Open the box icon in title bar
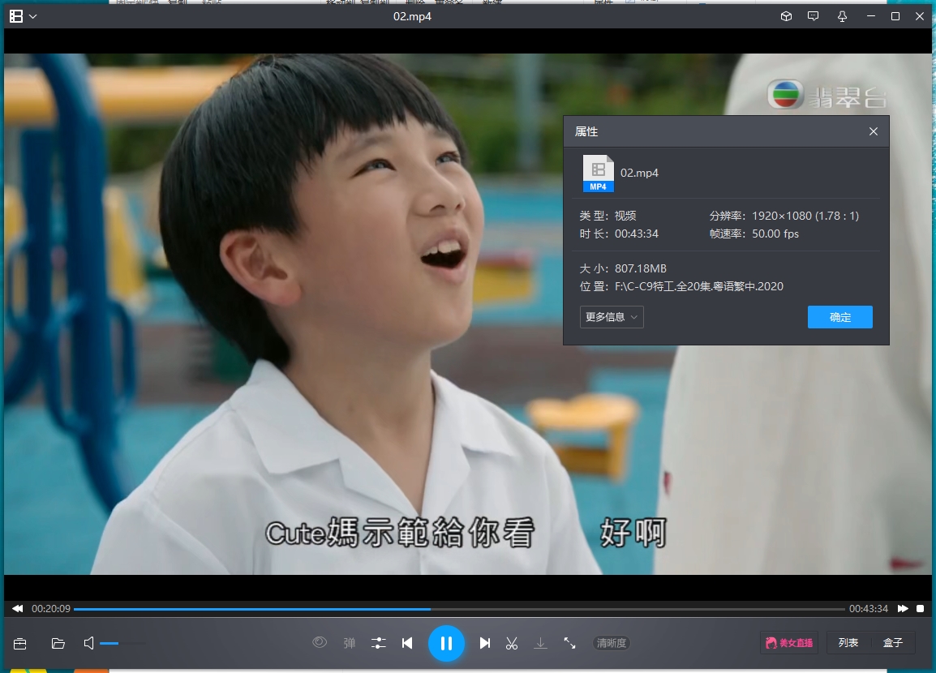Image resolution: width=936 pixels, height=673 pixels. 786,17
